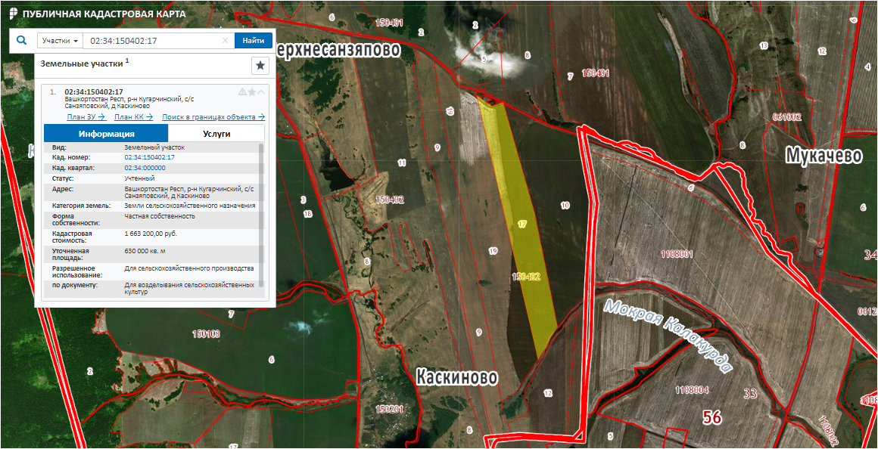Click inside the cadastral number search field

[x=151, y=41]
